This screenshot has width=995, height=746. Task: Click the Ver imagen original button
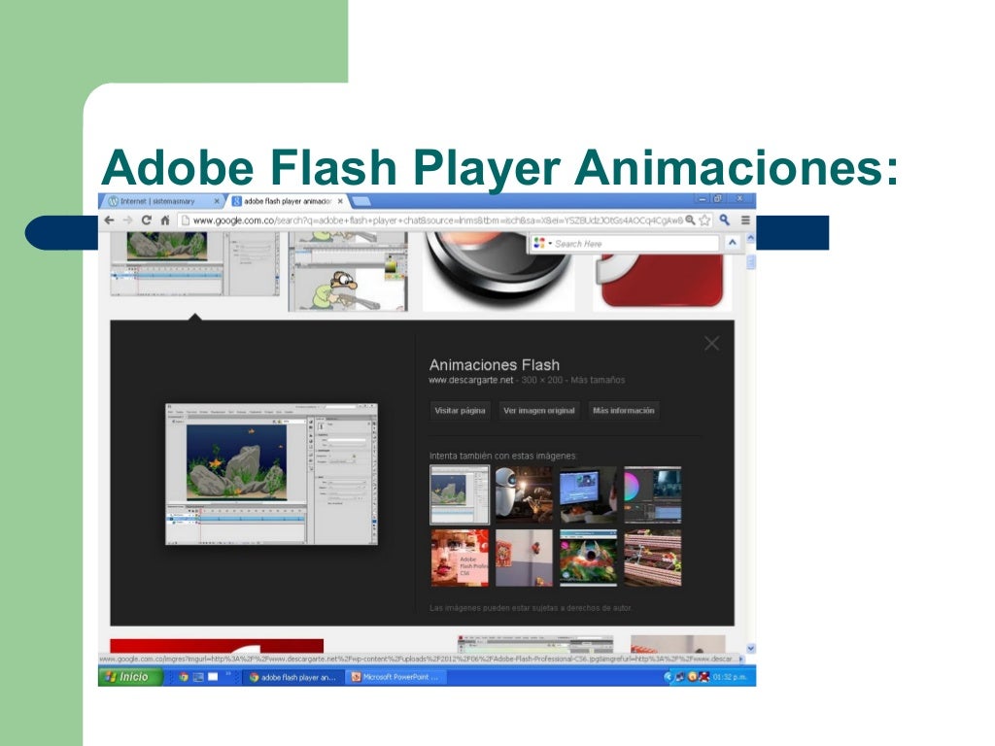[x=538, y=411]
